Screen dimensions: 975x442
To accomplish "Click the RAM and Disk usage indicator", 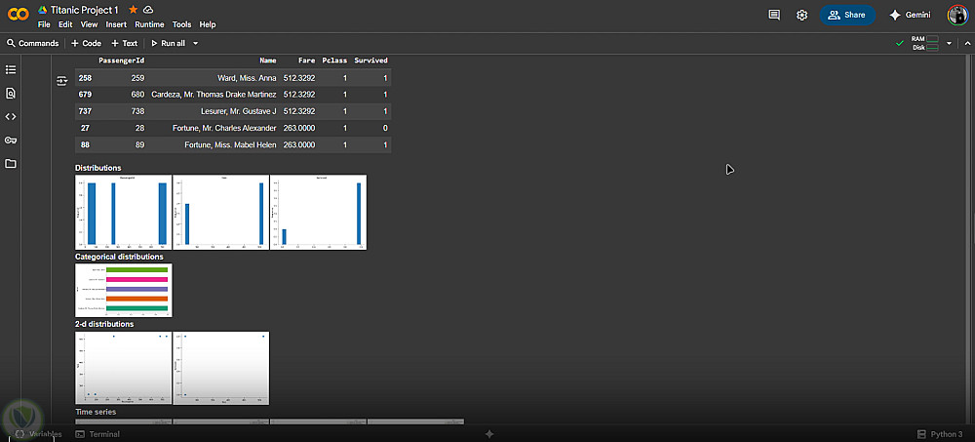I will pos(925,43).
